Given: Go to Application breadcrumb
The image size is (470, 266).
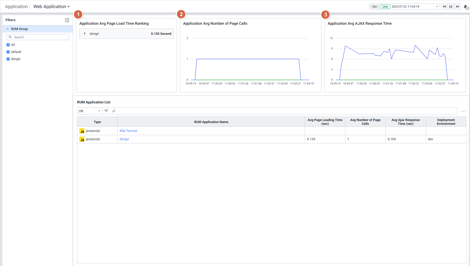Looking at the screenshot, I should [16, 7].
